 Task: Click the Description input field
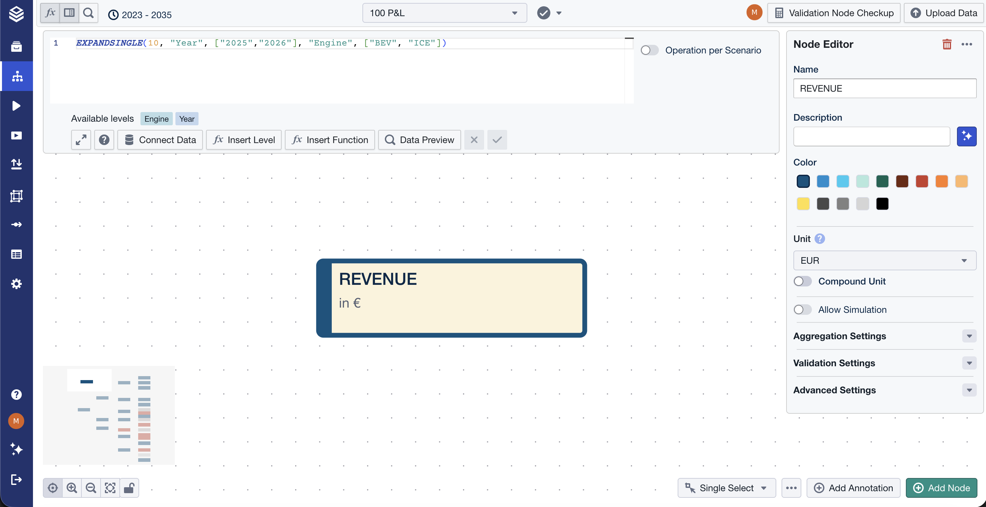871,136
